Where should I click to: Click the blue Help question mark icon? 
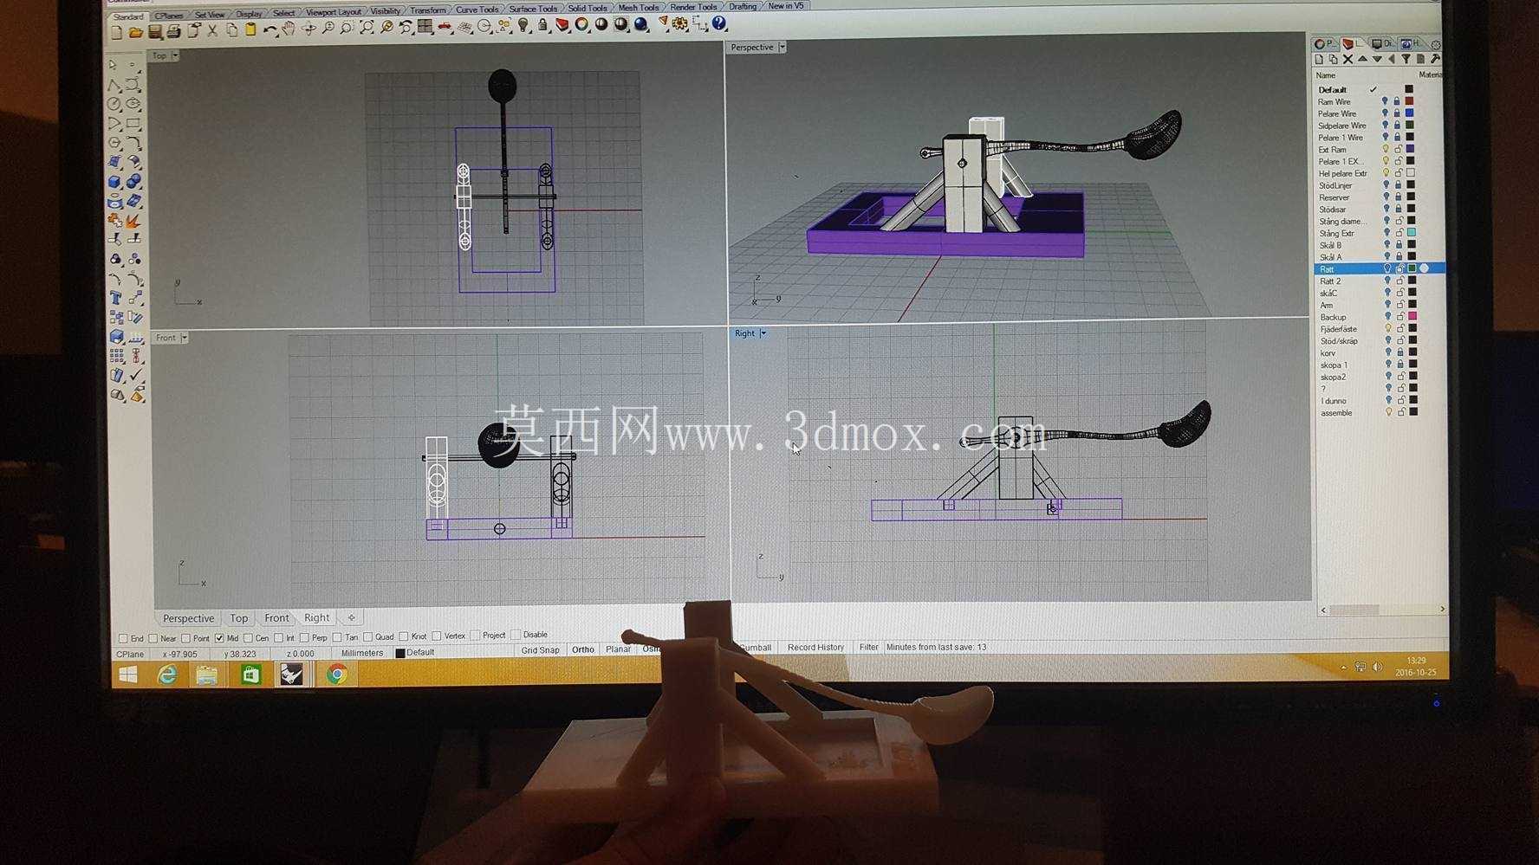(x=719, y=23)
